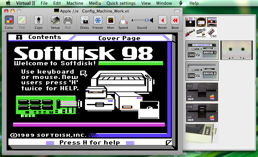This screenshot has height=157, width=258.
Task: Select the round OmniDisk platter image thumbnail
Action: coord(201,22)
